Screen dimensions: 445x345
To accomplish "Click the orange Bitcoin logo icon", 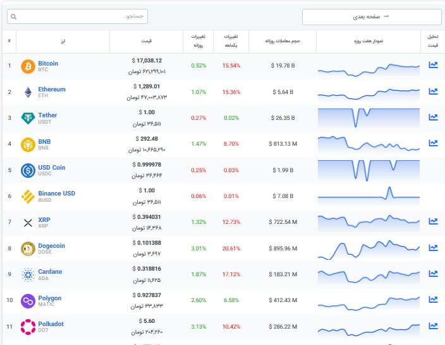I will pos(28,66).
